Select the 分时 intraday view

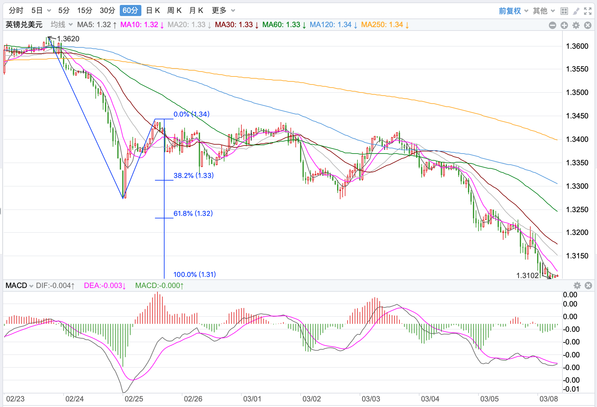16,10
